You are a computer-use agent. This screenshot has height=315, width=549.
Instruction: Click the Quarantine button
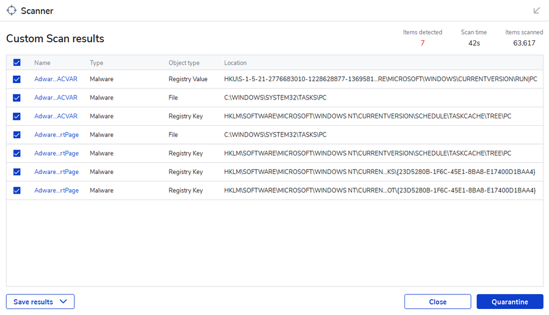point(510,302)
